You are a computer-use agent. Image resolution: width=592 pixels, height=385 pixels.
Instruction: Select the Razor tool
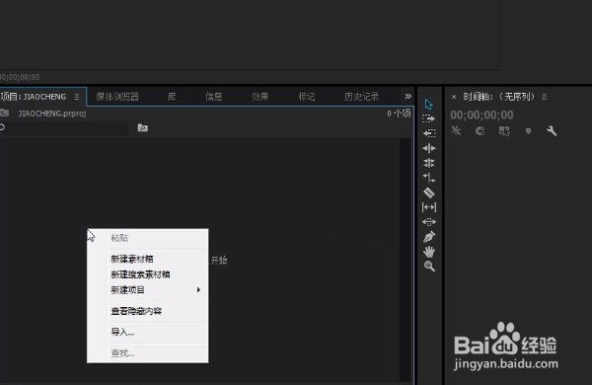429,192
